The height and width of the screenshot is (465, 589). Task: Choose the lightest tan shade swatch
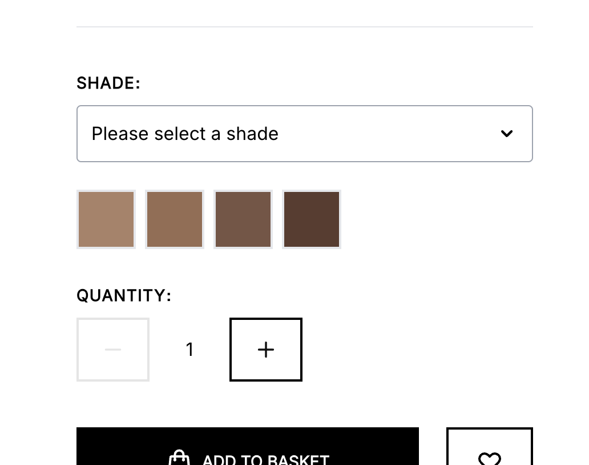[x=106, y=219]
